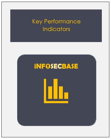Click the yellow bar chart icon

coord(56,91)
